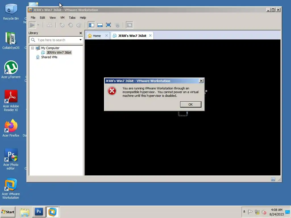Viewport: 291px width, 218px height.
Task: Select Shared VMs in the library
Action: tap(49, 57)
